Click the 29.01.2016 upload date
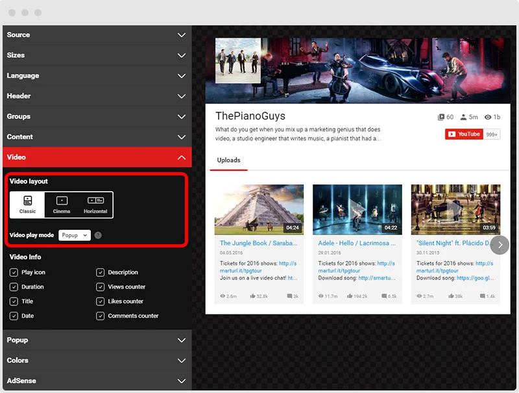This screenshot has width=519, height=393. 330,253
